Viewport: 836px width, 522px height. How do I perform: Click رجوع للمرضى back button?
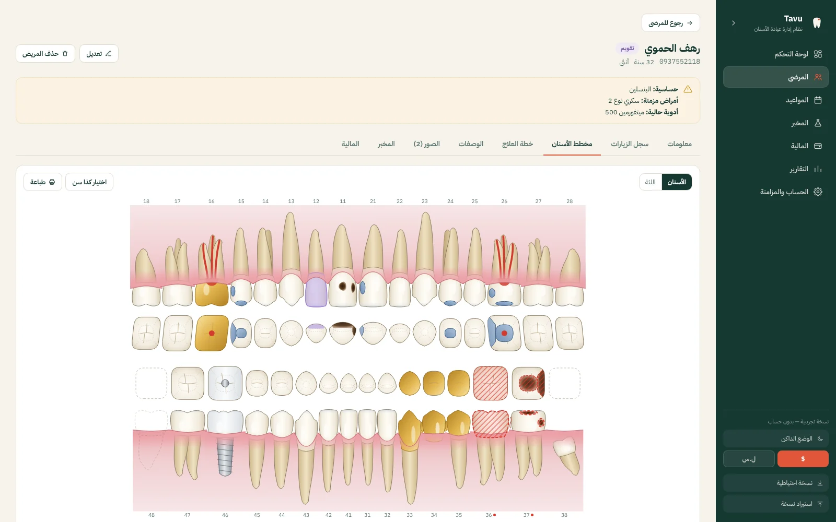[x=671, y=23]
